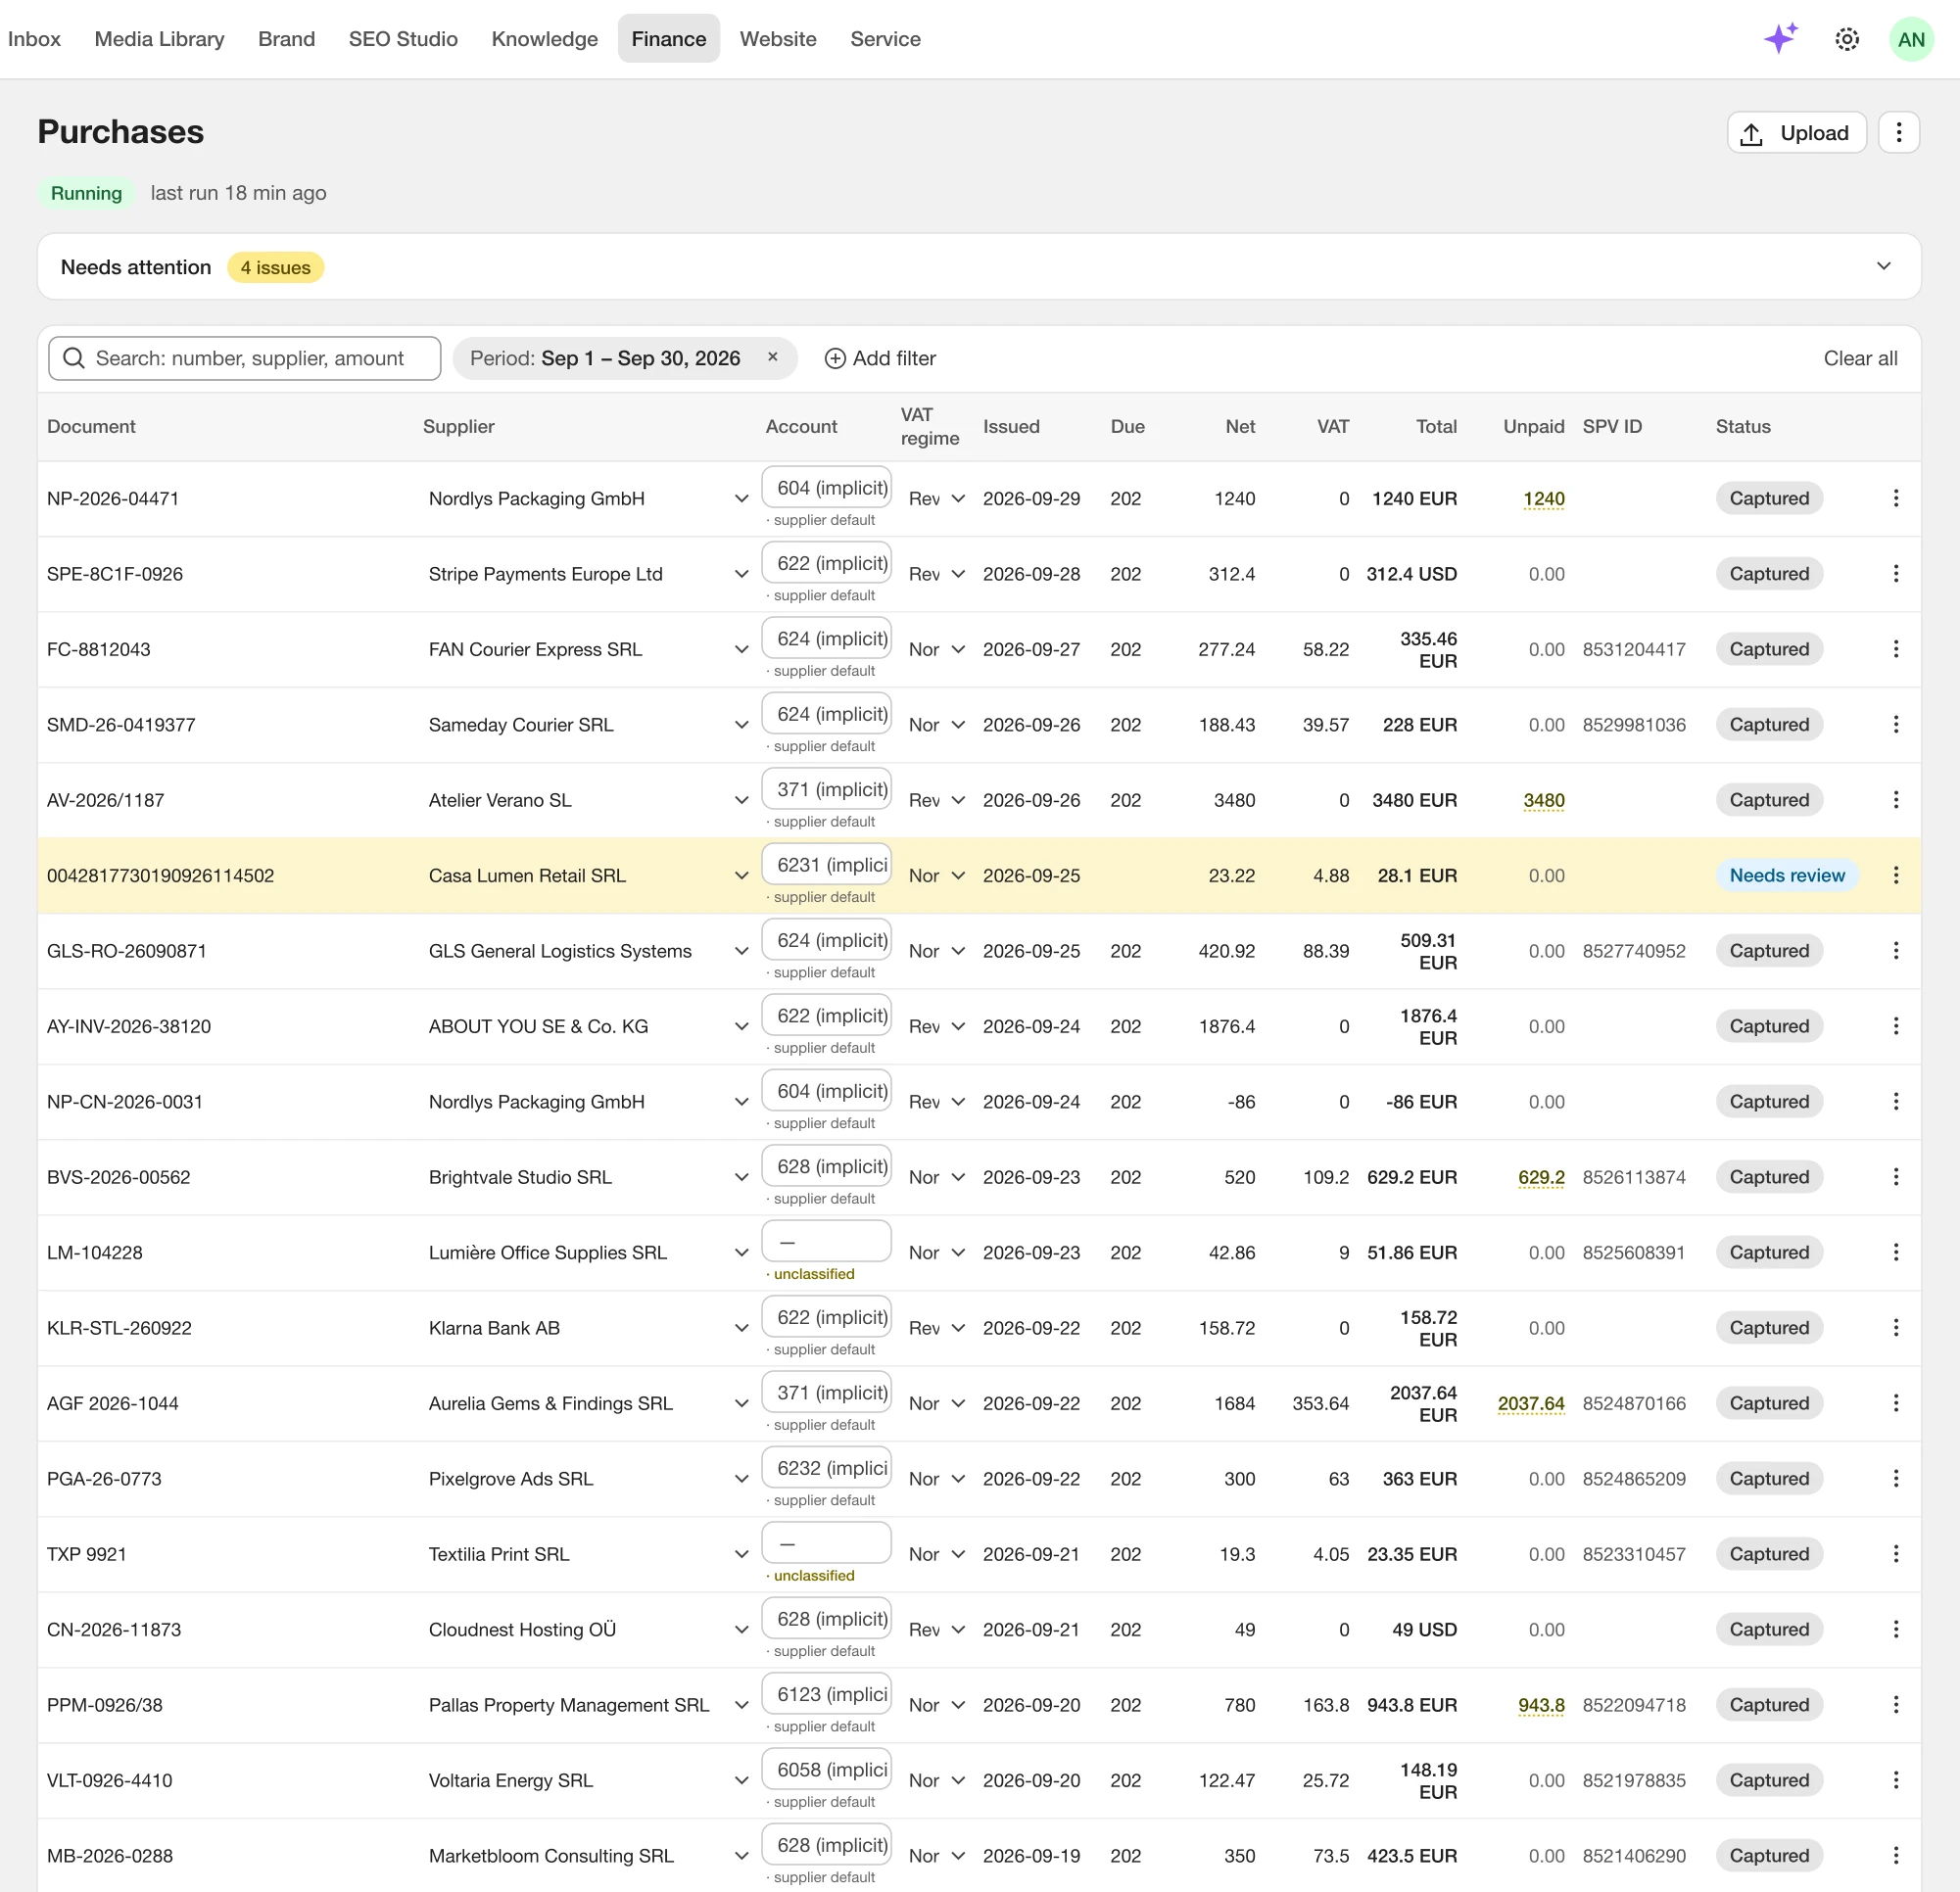Viewport: 1960px width, 1892px height.
Task: Remove the Period filter chip
Action: [x=772, y=357]
